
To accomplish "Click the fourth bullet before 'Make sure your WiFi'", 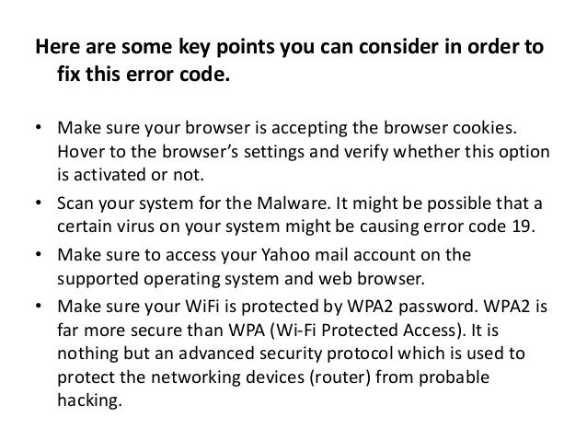I will coord(39,306).
